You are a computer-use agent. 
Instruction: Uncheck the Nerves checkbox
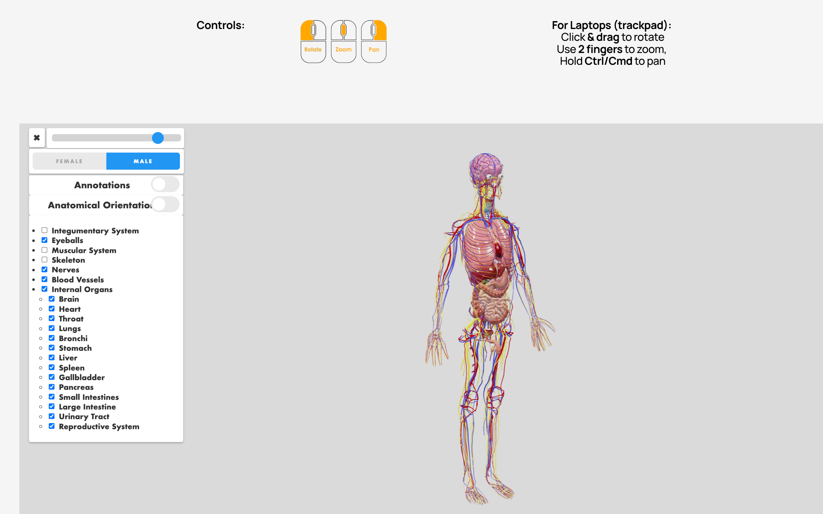point(44,270)
